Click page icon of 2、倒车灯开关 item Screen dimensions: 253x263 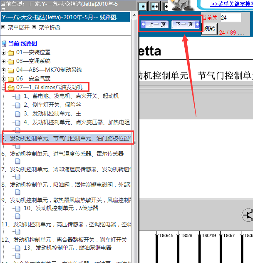pos(18,105)
